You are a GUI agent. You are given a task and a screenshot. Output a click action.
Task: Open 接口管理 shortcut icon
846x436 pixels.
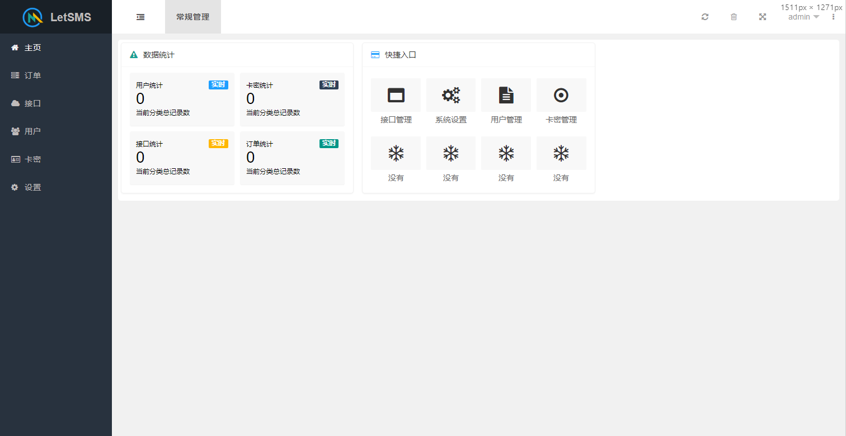396,96
